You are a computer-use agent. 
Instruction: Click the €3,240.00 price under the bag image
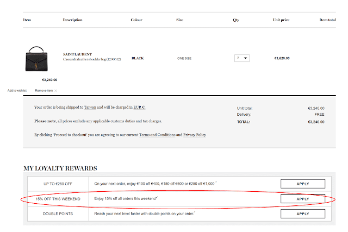click(x=49, y=80)
